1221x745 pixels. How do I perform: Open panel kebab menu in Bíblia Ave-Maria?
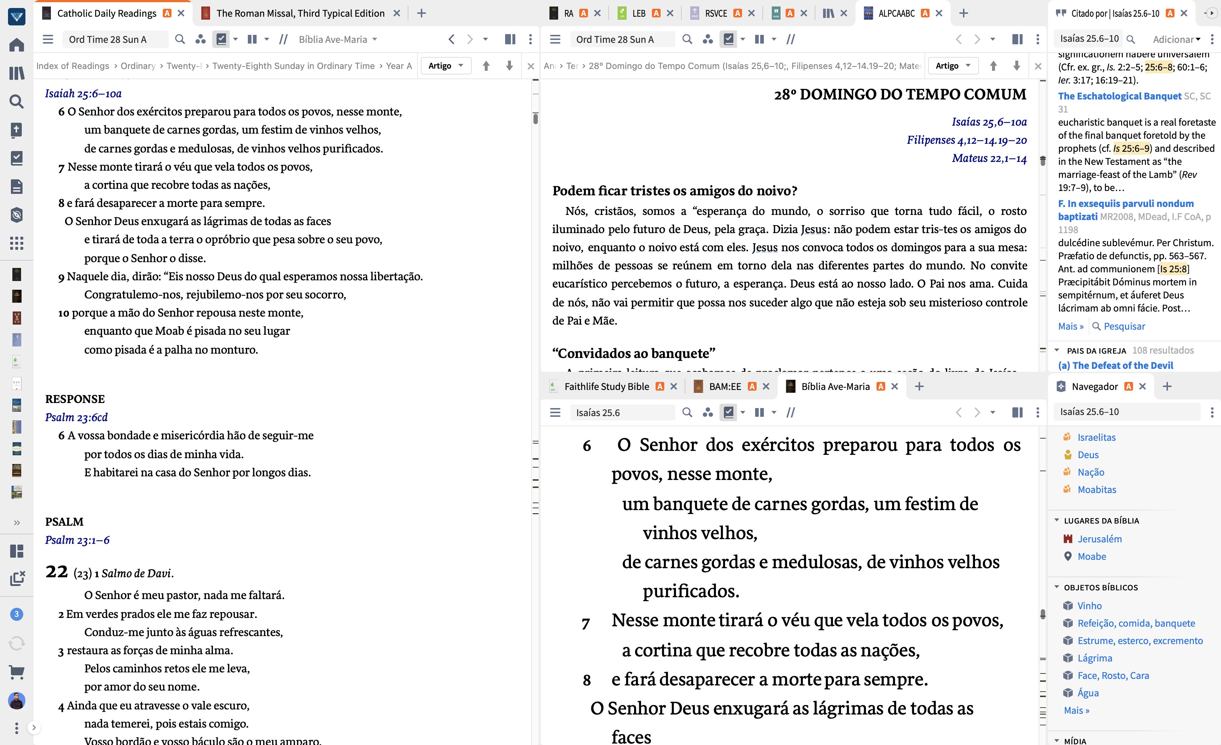[x=1037, y=412]
